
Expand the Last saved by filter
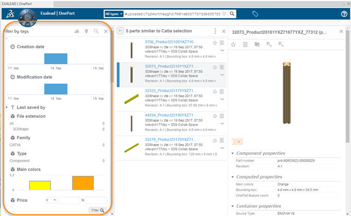pos(7,107)
